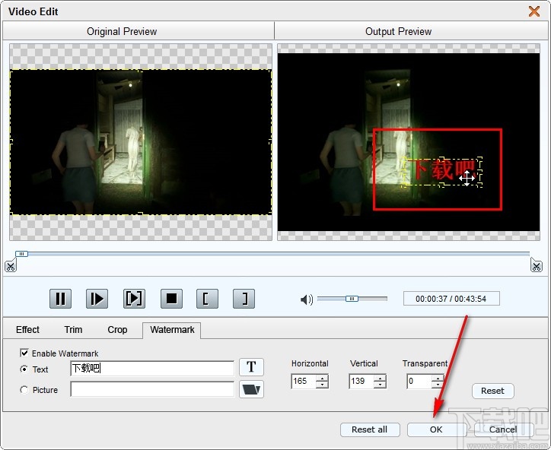Click the left scissors trim marker
This screenshot has height=450, width=551.
coord(10,265)
